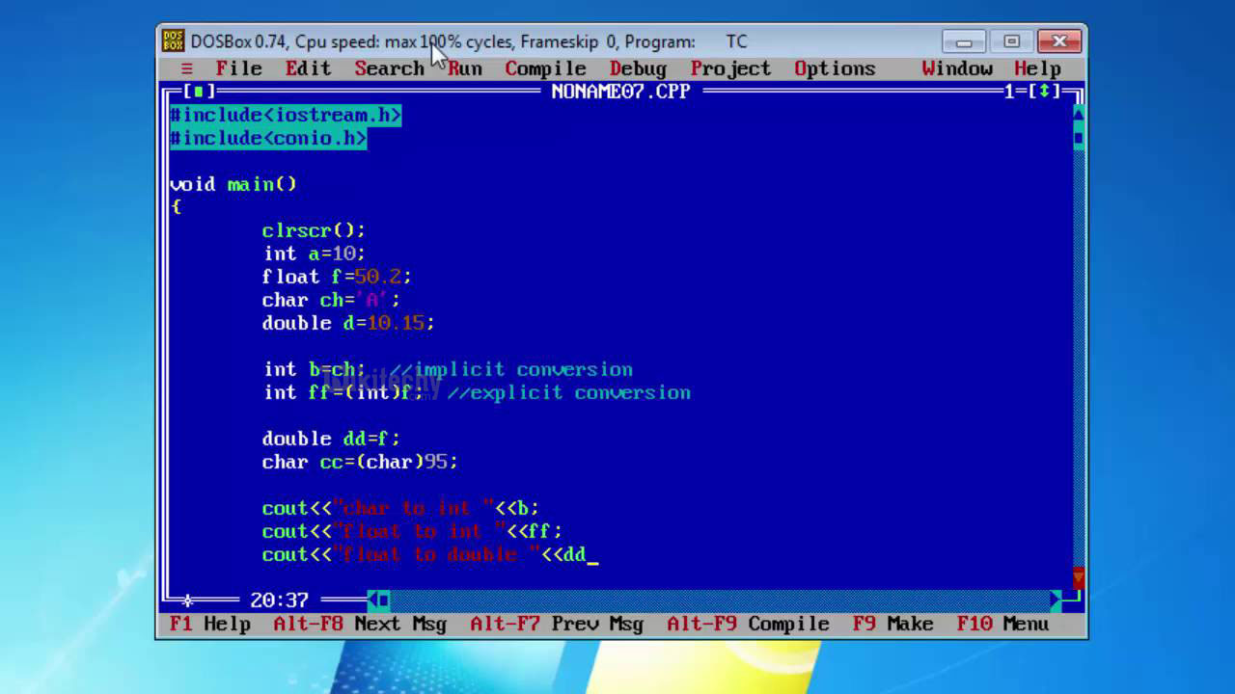Image resolution: width=1235 pixels, height=694 pixels.
Task: Expand the Options menu
Action: 835,68
